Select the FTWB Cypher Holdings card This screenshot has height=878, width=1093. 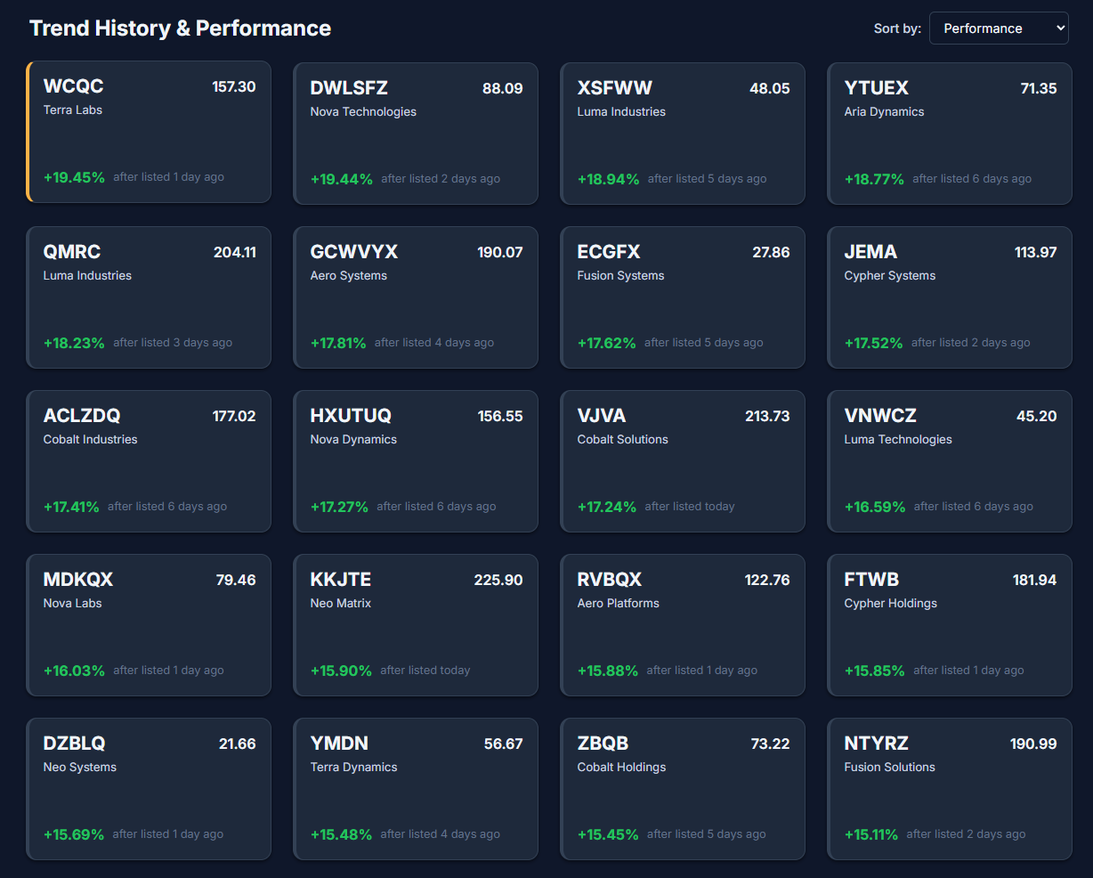[x=950, y=625]
